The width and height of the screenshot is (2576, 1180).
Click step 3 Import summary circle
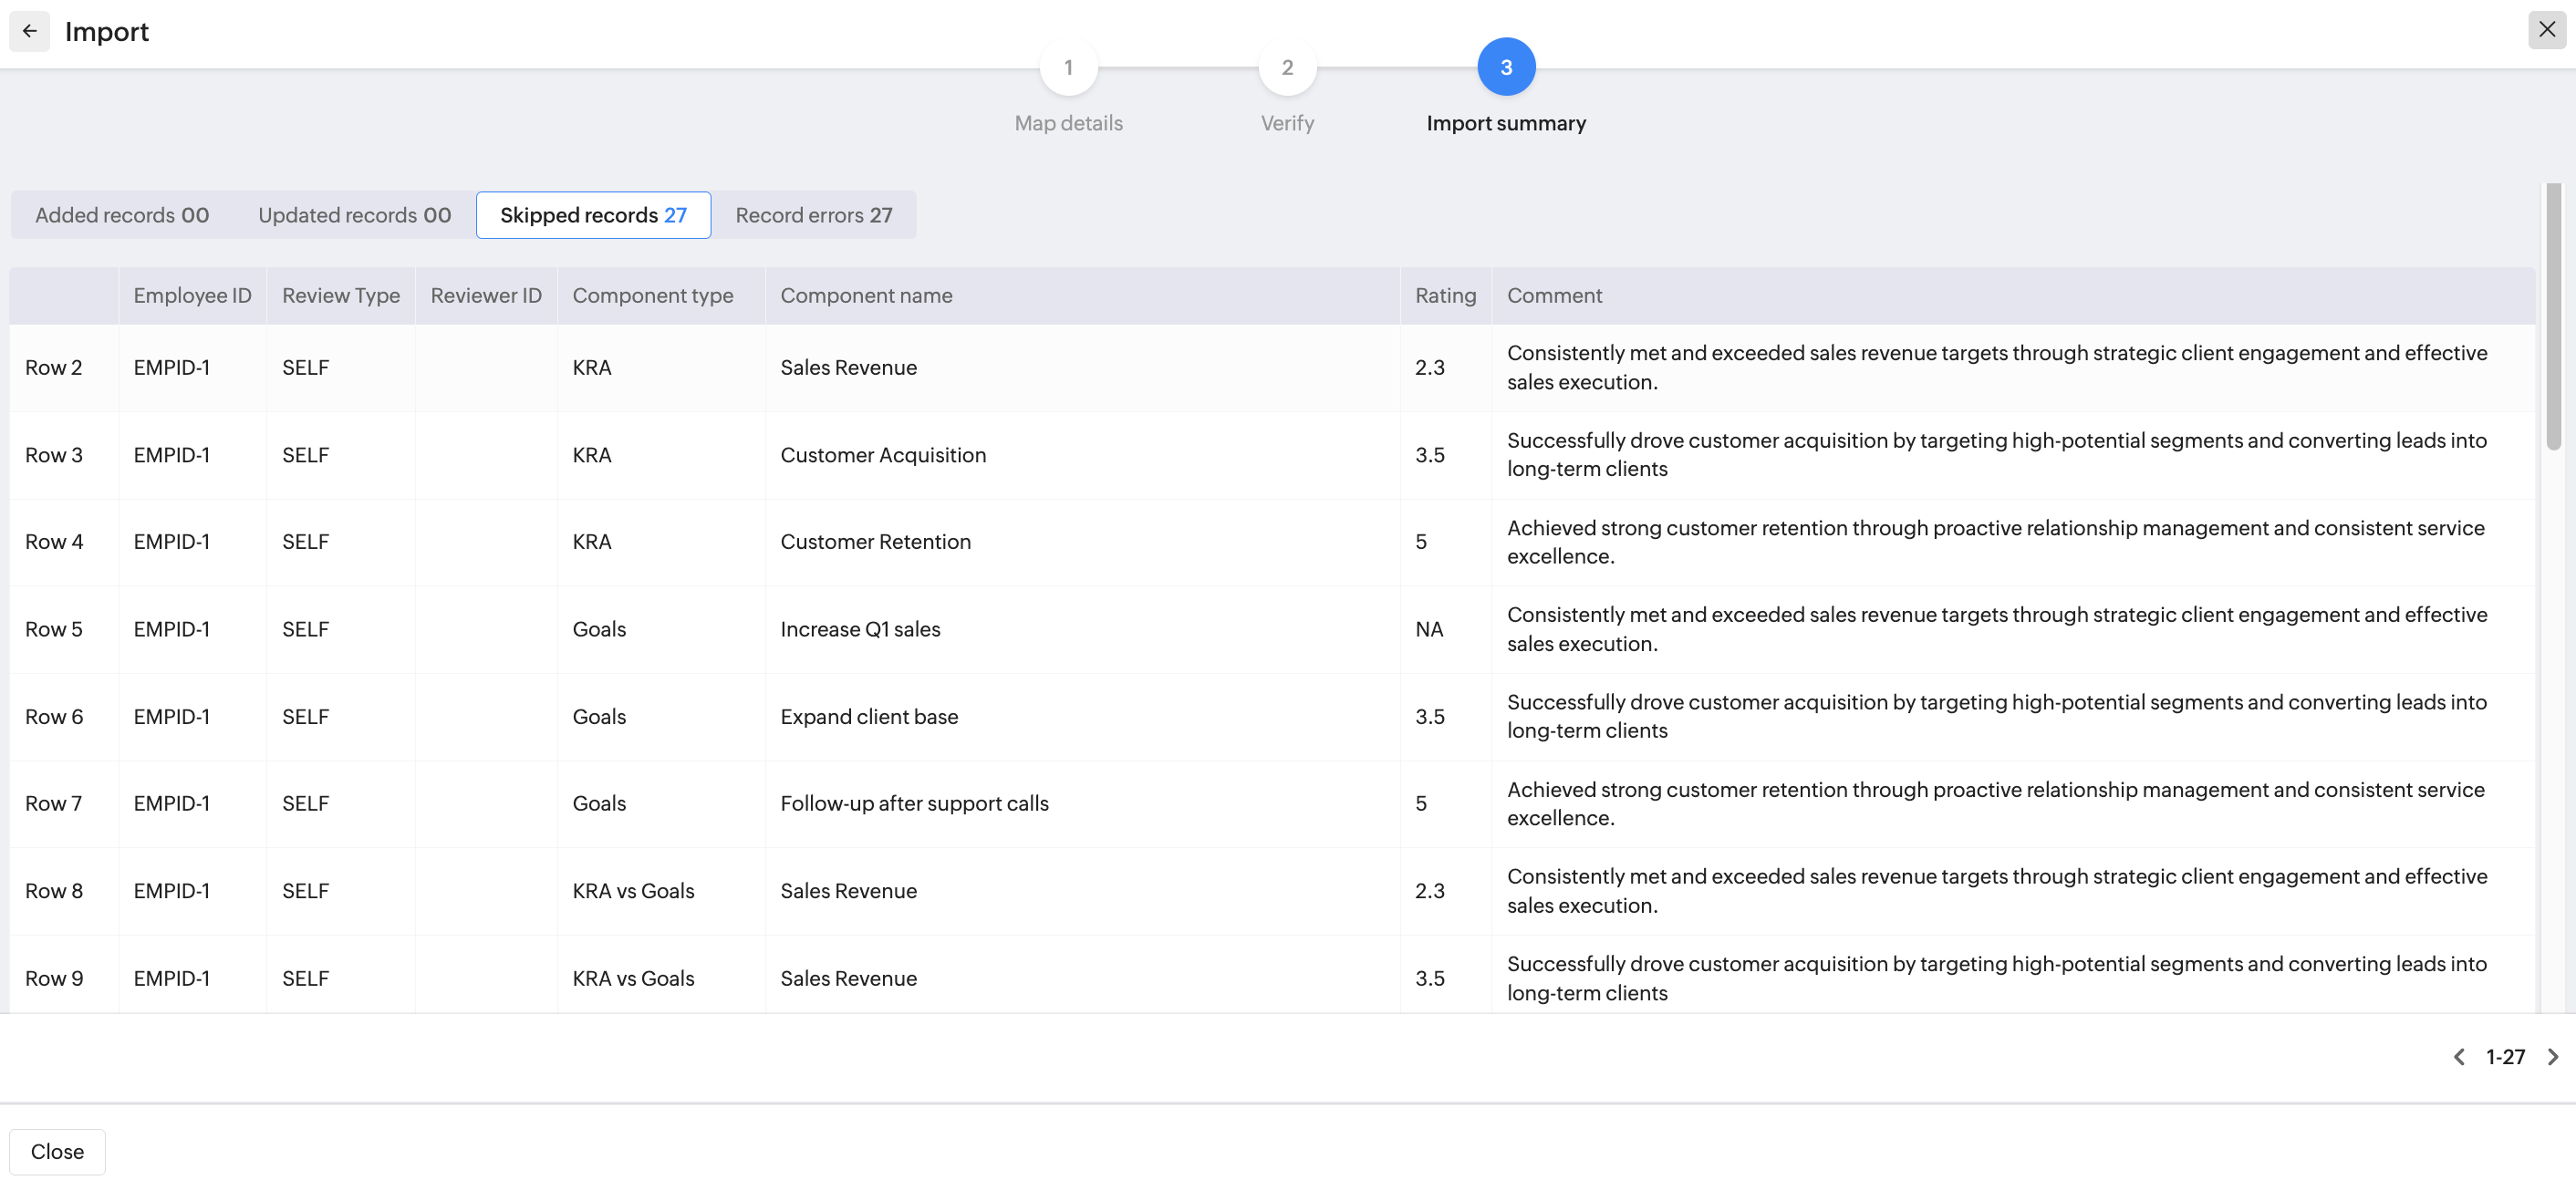coord(1505,67)
